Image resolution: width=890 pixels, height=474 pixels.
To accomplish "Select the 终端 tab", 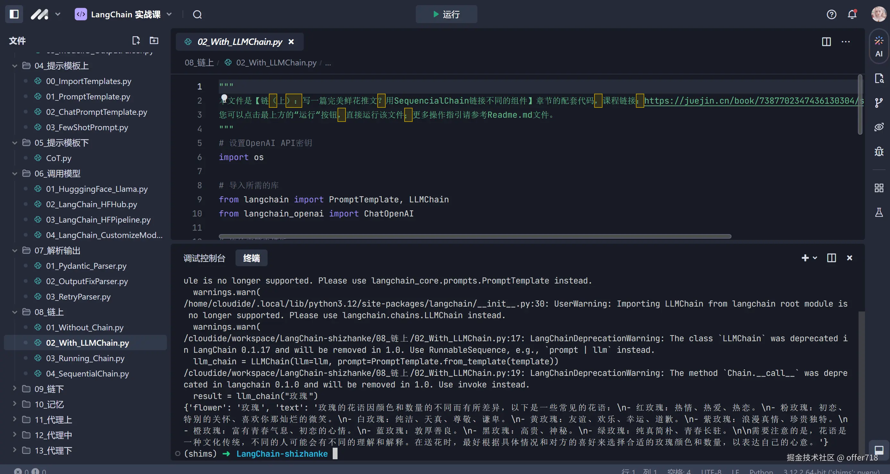I will click(251, 258).
